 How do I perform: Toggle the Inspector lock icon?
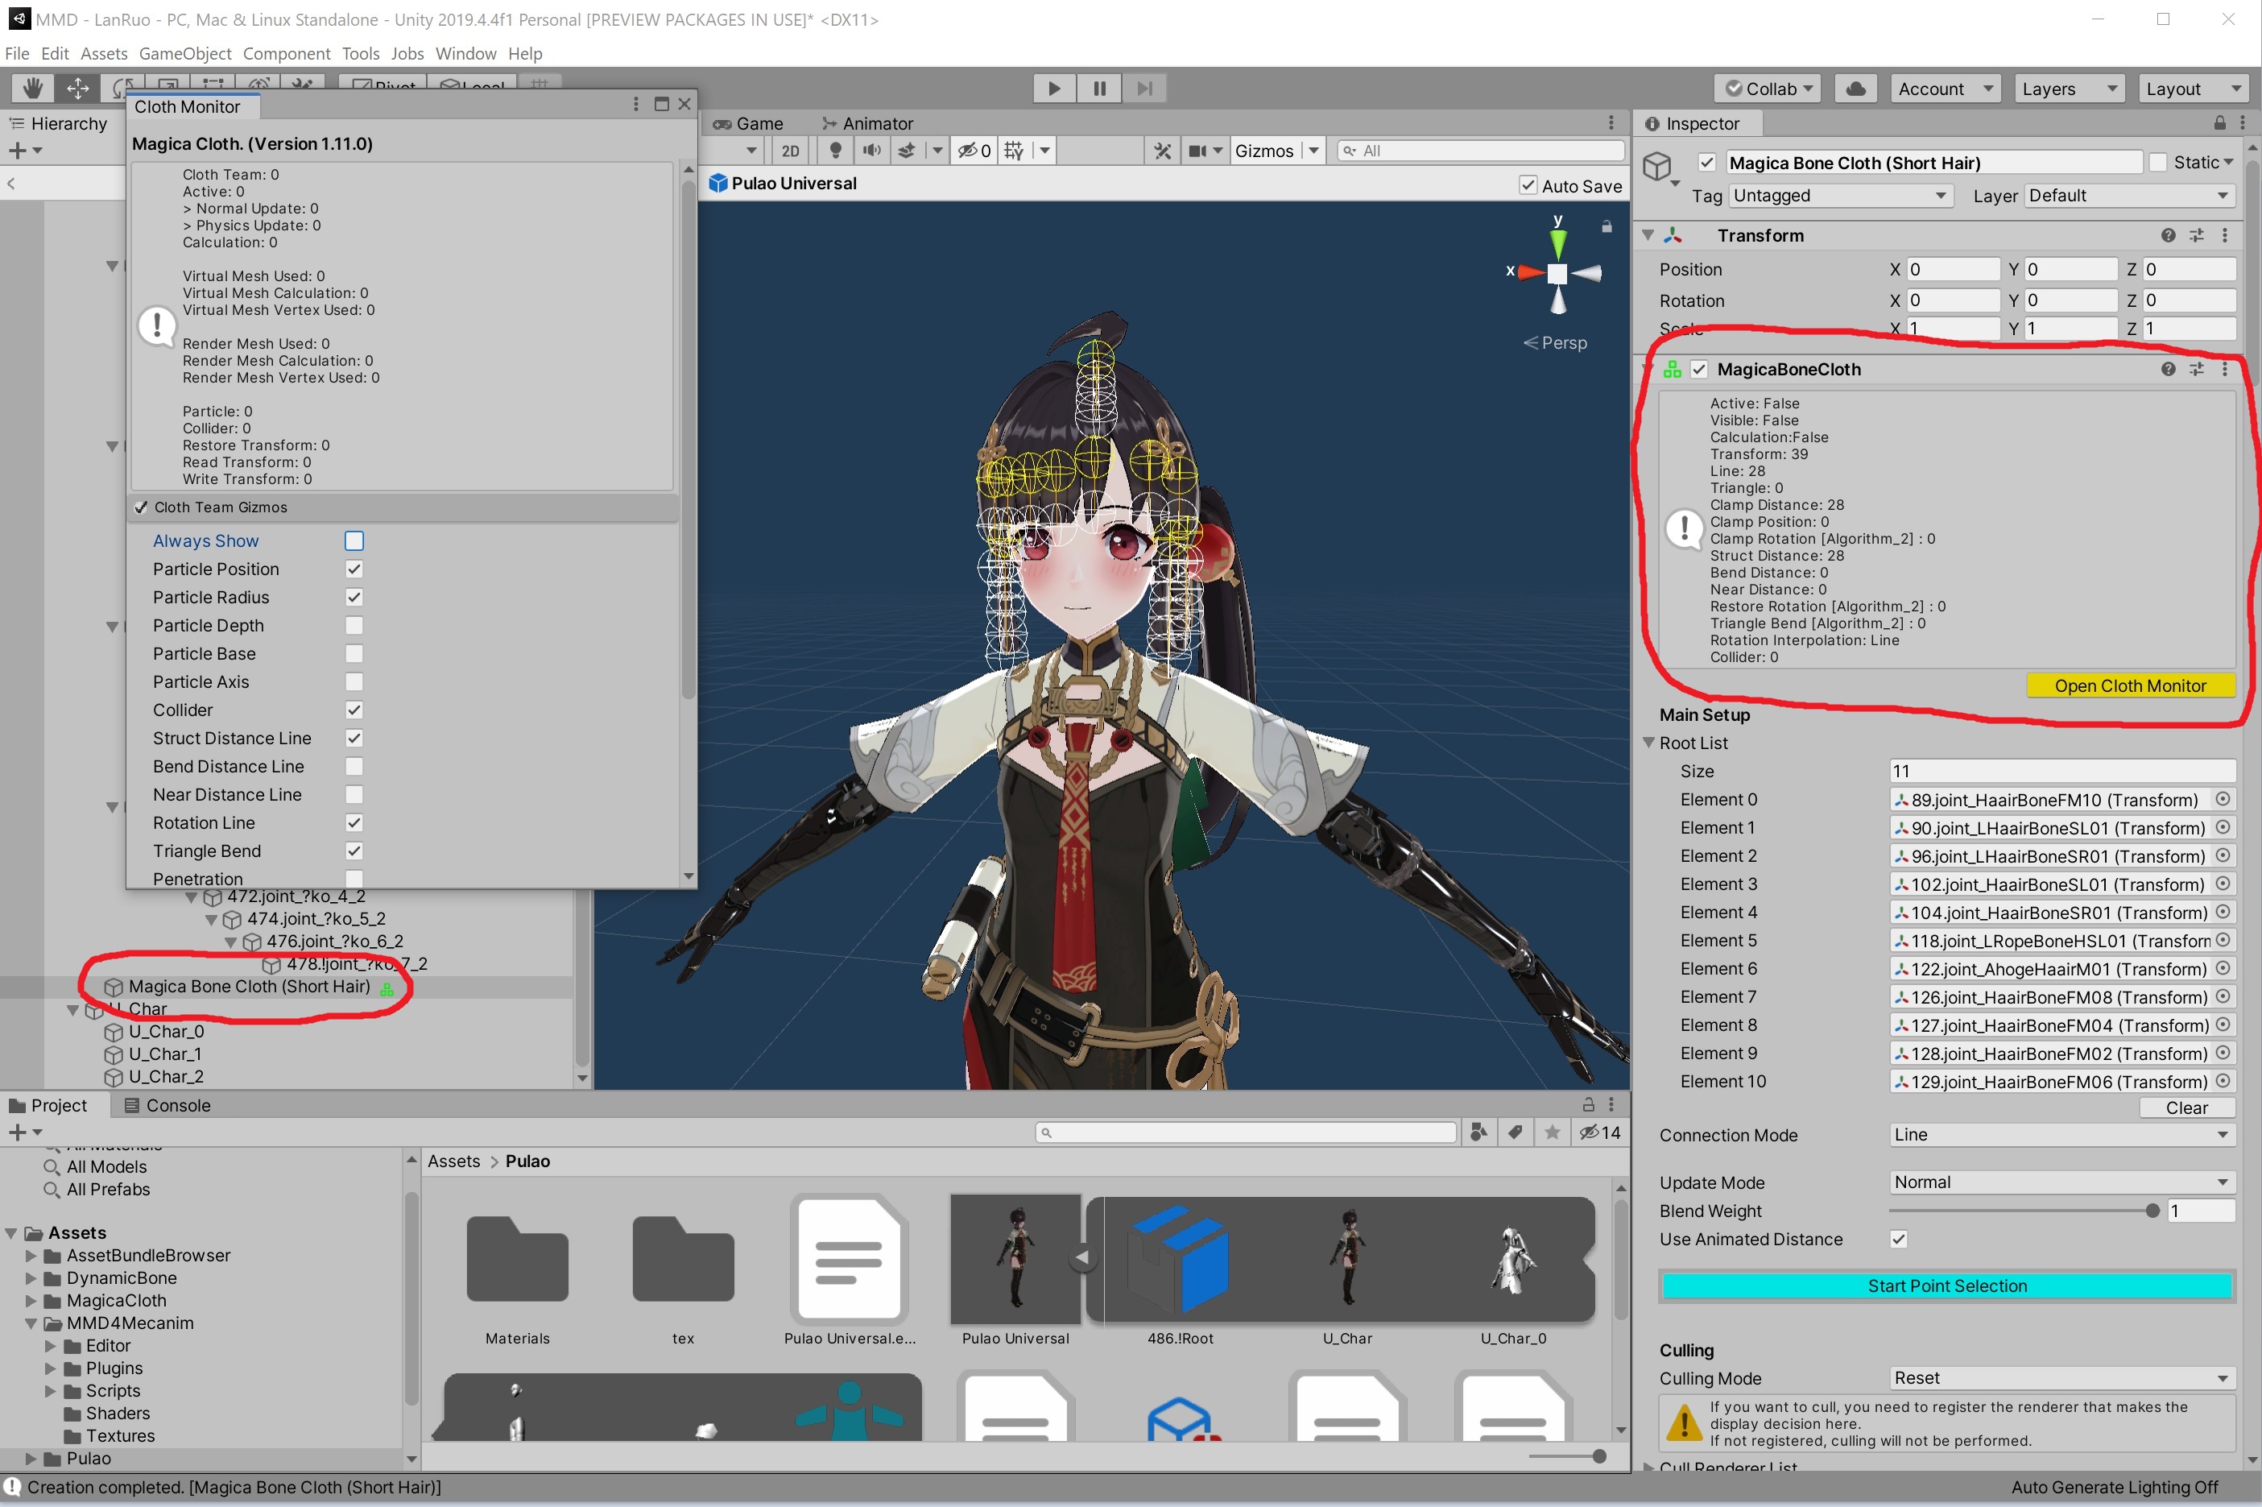coord(2219,123)
